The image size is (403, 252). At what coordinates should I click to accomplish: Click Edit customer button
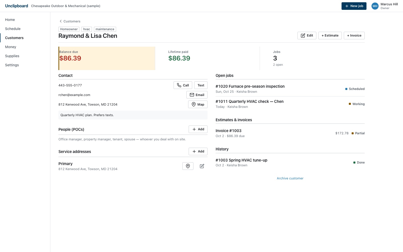(307, 36)
